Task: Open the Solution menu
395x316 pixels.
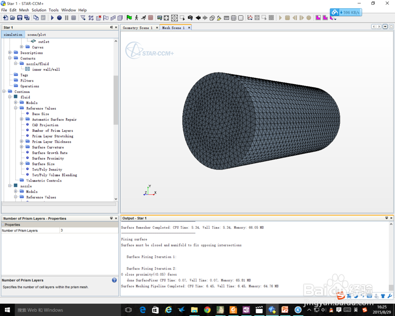Action: click(39, 10)
